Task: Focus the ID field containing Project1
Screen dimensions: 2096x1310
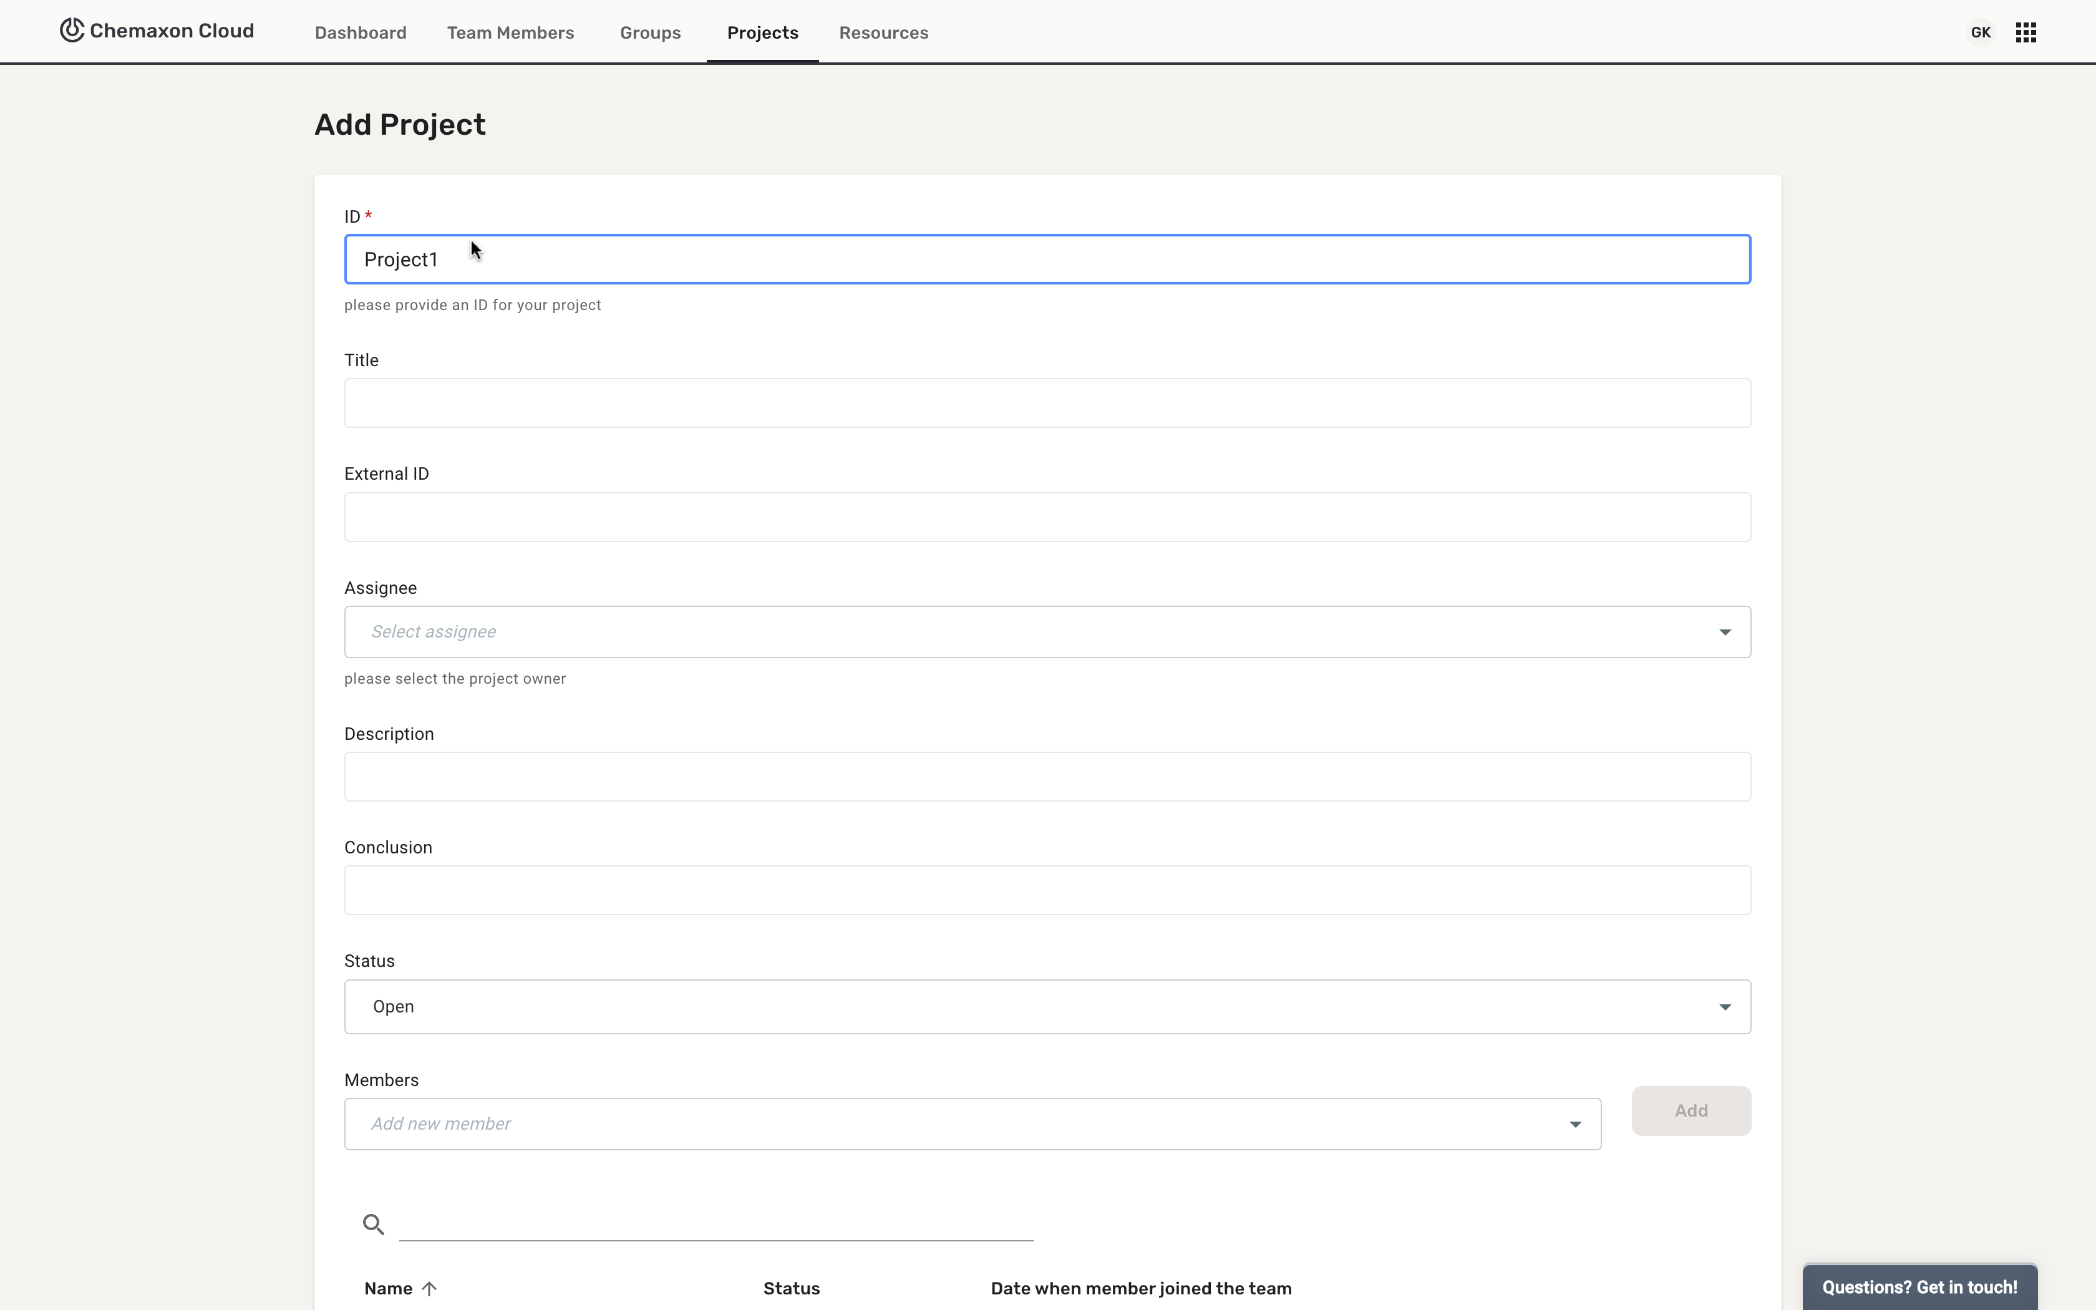Action: click(1047, 259)
